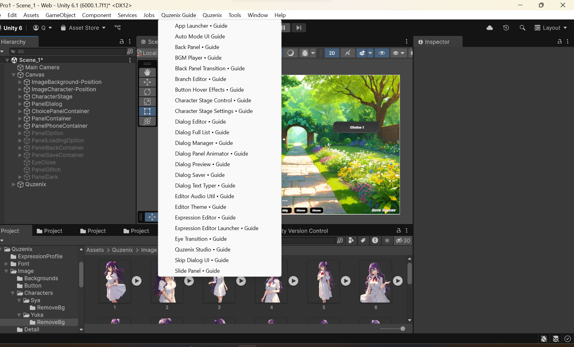The height and width of the screenshot is (347, 574).
Task: Open the Layout dropdown
Action: tap(551, 28)
